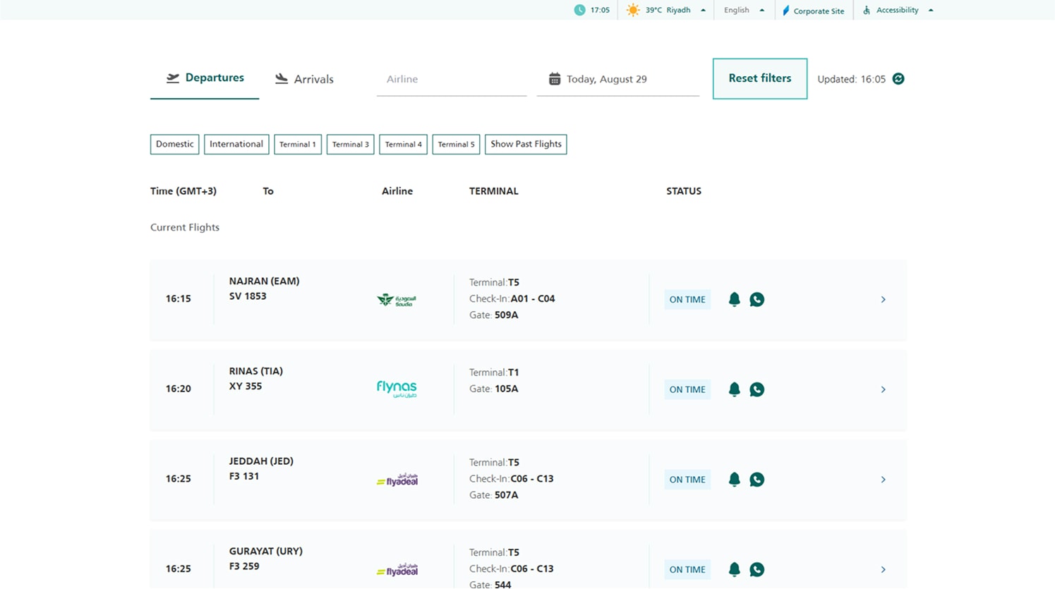This screenshot has width=1055, height=589.
Task: Click the Check-In A01 - C04 text
Action: pyautogui.click(x=512, y=299)
